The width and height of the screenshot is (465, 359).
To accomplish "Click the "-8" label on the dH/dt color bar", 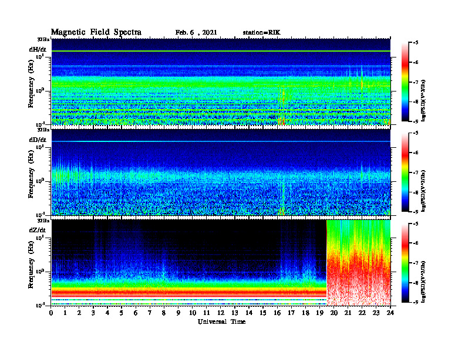I will pos(416,101).
